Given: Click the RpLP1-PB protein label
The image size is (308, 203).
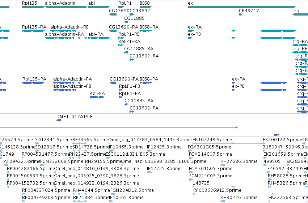Looking at the screenshot, I should [x=130, y=86].
